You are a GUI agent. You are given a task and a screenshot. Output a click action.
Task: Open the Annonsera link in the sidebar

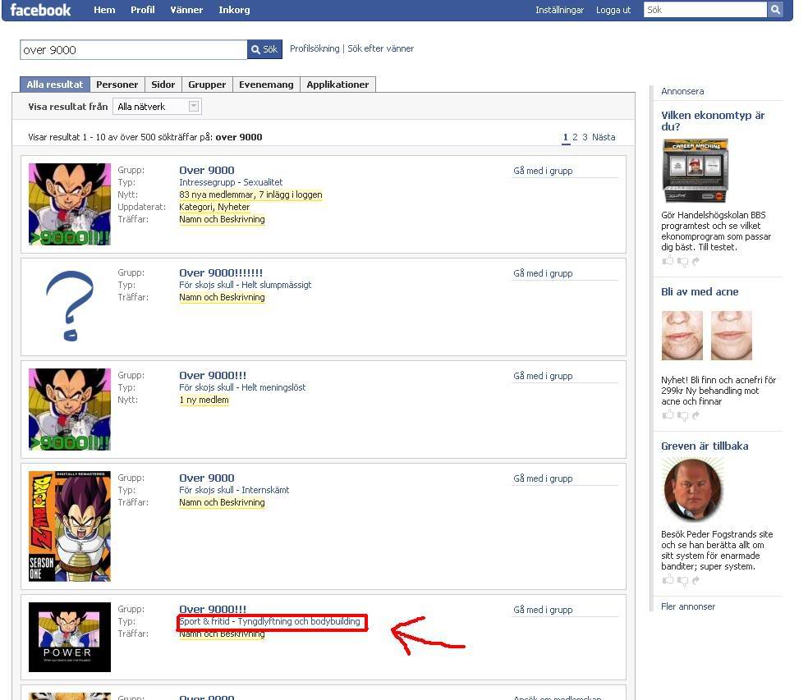click(682, 91)
